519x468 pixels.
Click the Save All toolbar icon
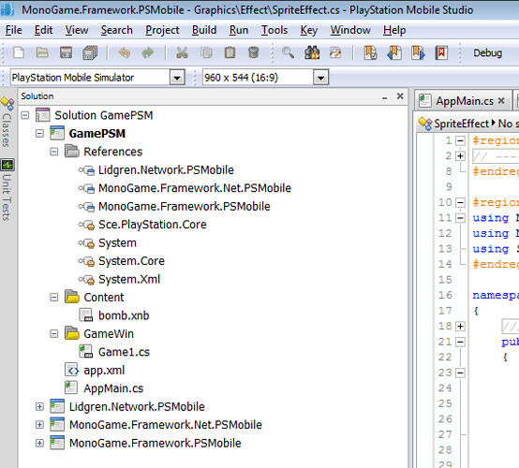[x=90, y=52]
